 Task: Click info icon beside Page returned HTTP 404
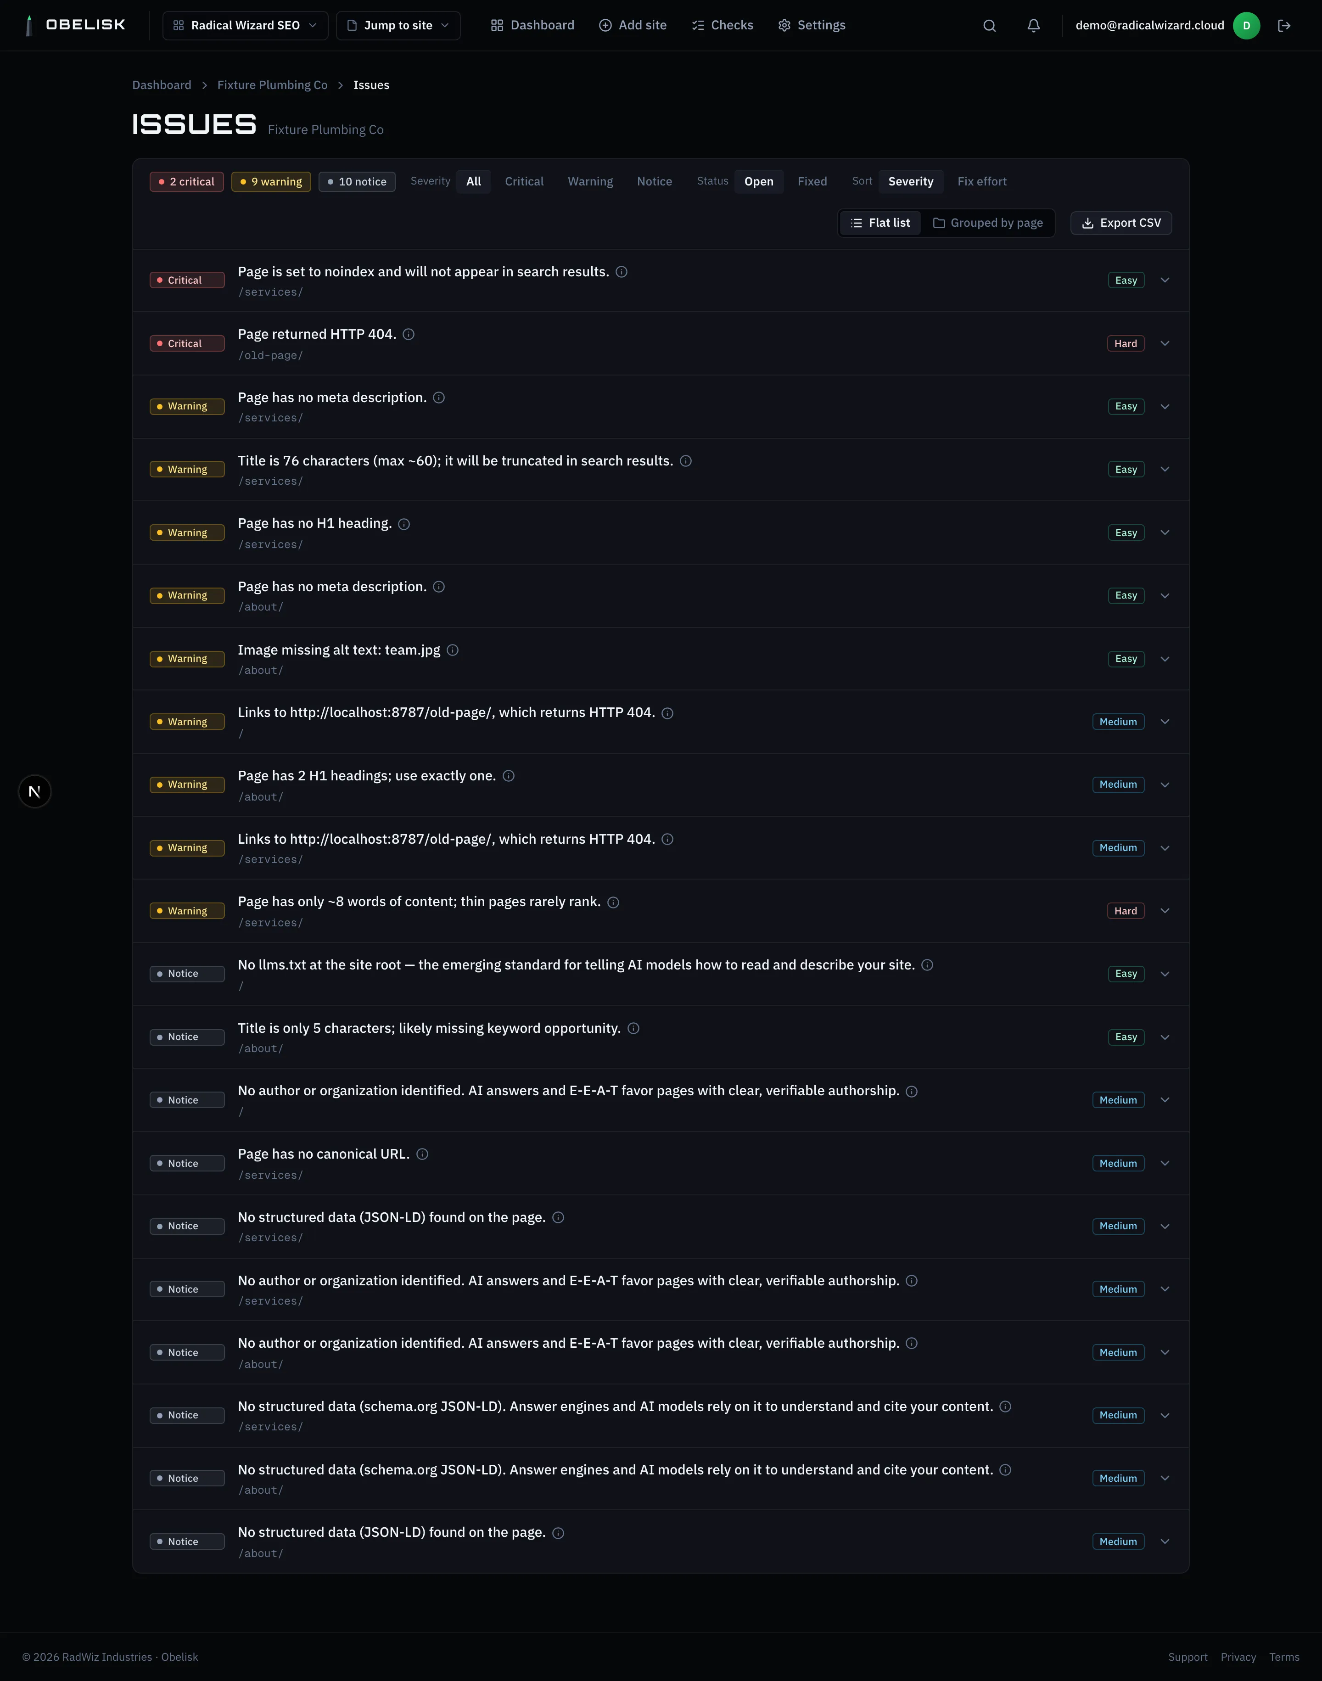[409, 334]
